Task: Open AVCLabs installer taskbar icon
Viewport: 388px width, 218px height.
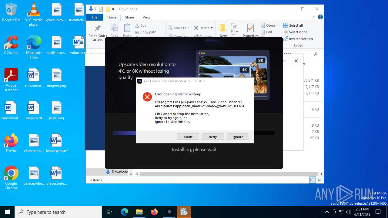Action: point(169,212)
